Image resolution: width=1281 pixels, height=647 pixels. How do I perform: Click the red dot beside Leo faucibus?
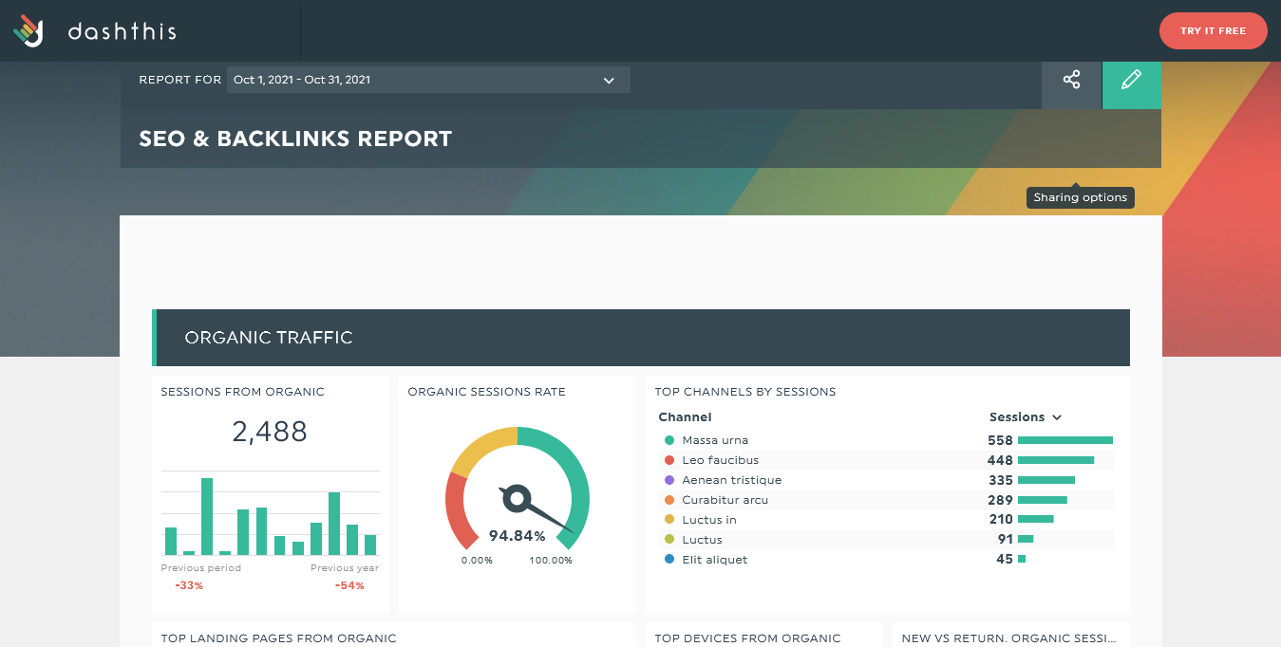[x=669, y=460]
